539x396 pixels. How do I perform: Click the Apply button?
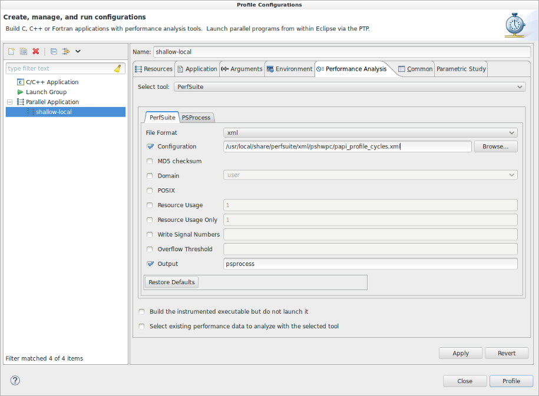pos(461,353)
